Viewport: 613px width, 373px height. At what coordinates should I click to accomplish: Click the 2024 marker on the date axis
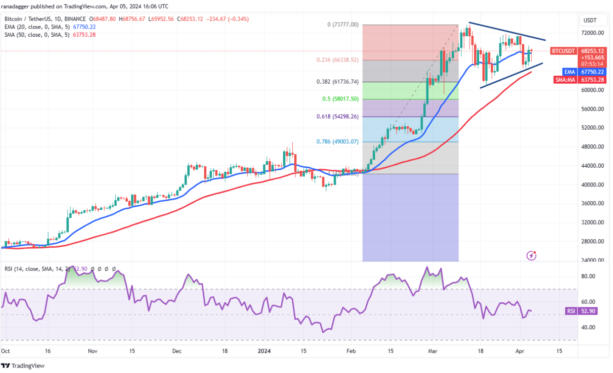265,350
